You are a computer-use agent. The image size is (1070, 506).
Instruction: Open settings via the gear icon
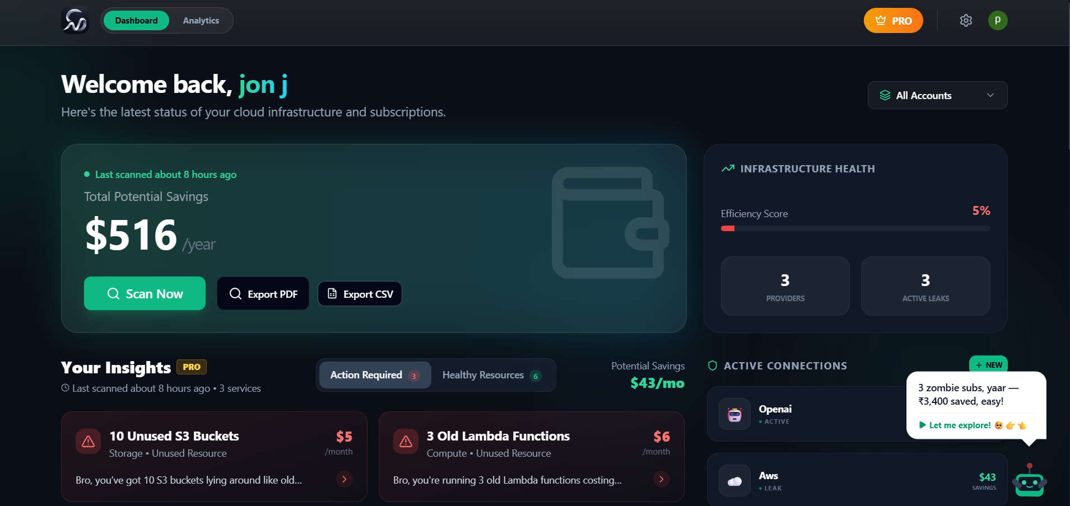click(x=966, y=20)
